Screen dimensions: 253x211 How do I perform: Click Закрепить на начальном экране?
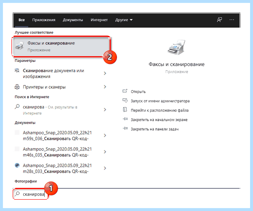(x=159, y=120)
